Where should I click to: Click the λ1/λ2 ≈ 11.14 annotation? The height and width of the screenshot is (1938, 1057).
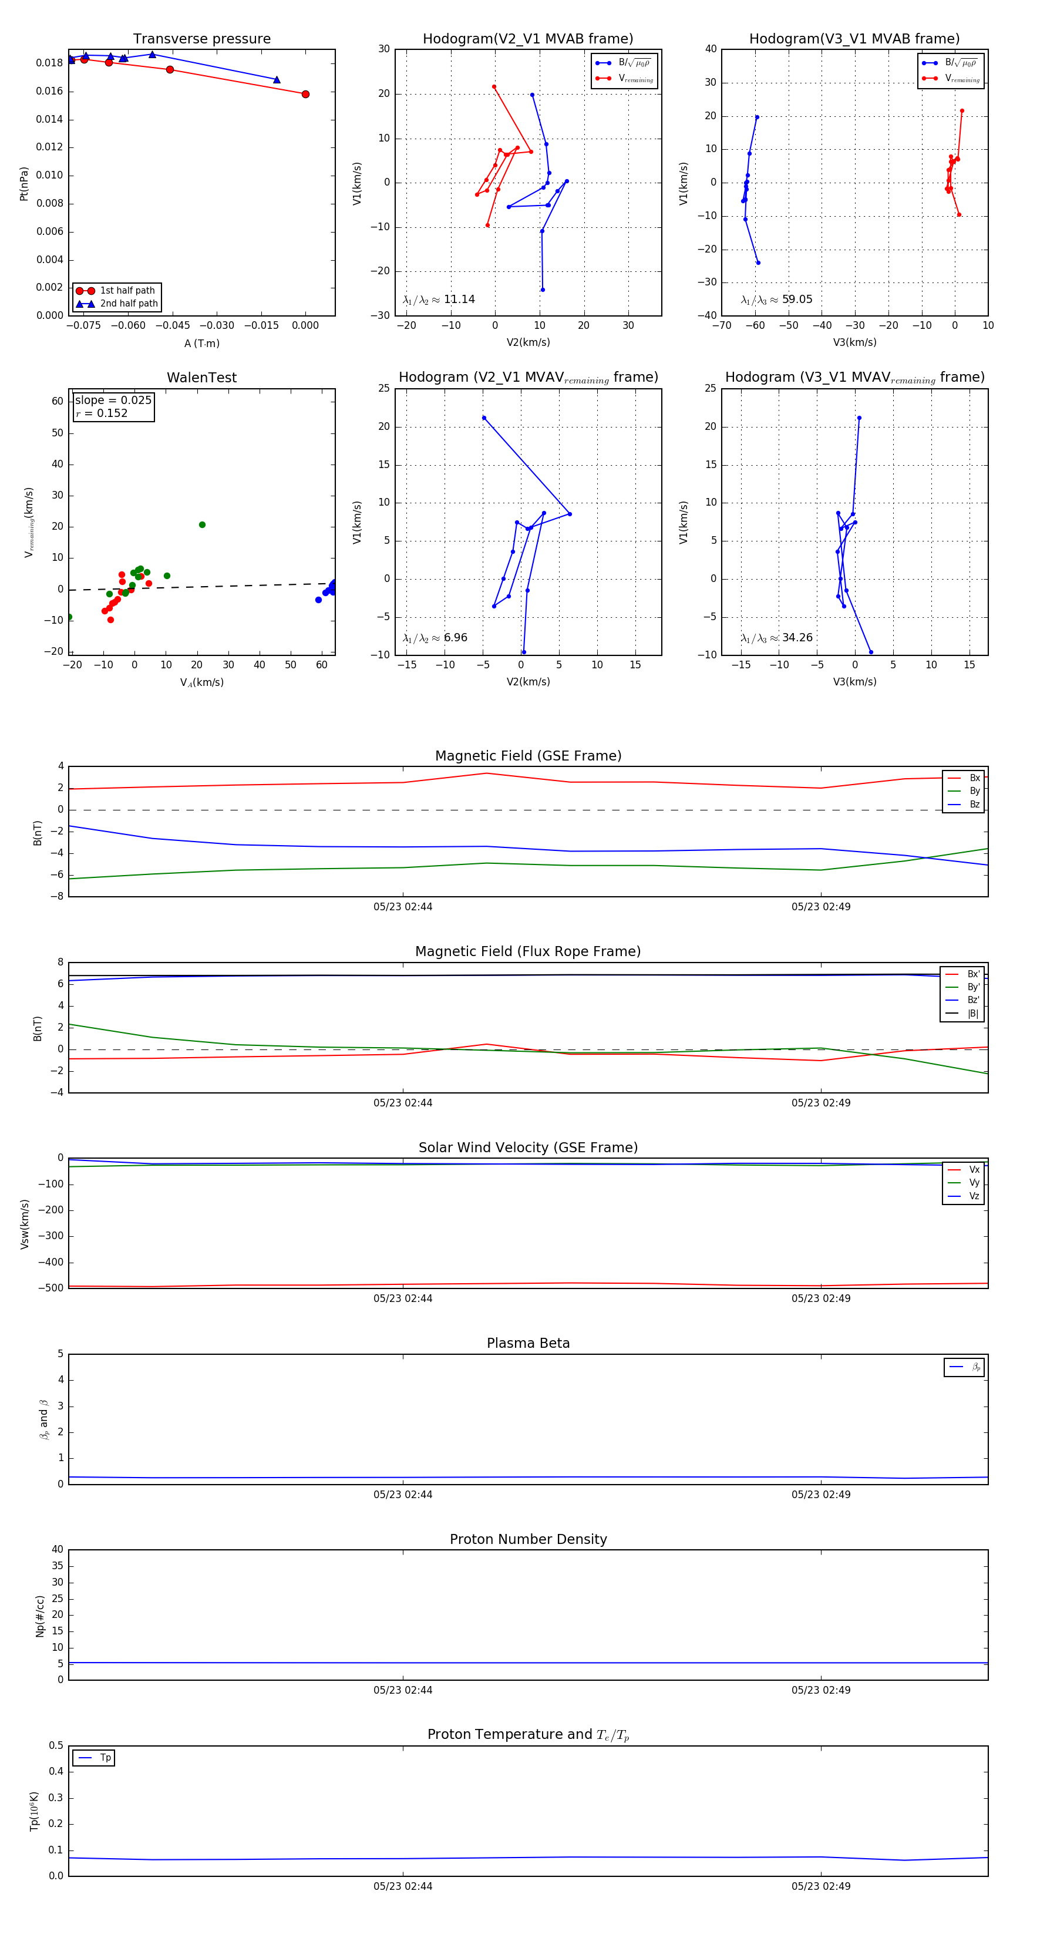tap(439, 300)
